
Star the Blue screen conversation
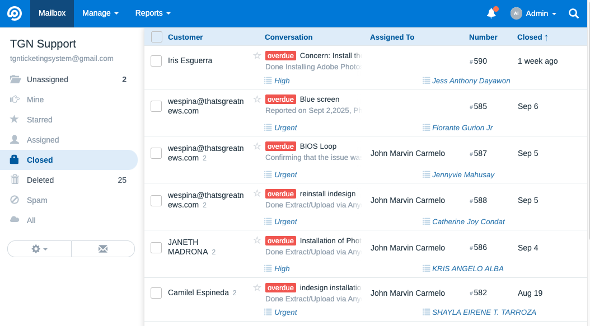256,99
